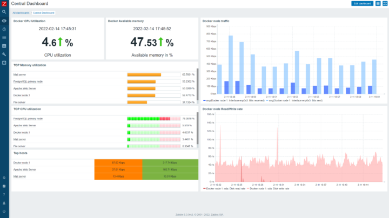Open the User settings profile icon
Viewport: 389px width, 218px height.
(x=4, y=203)
